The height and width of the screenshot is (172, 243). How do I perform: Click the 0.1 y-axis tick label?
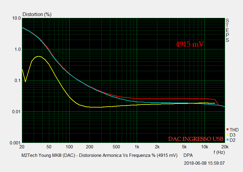[x=18, y=81]
